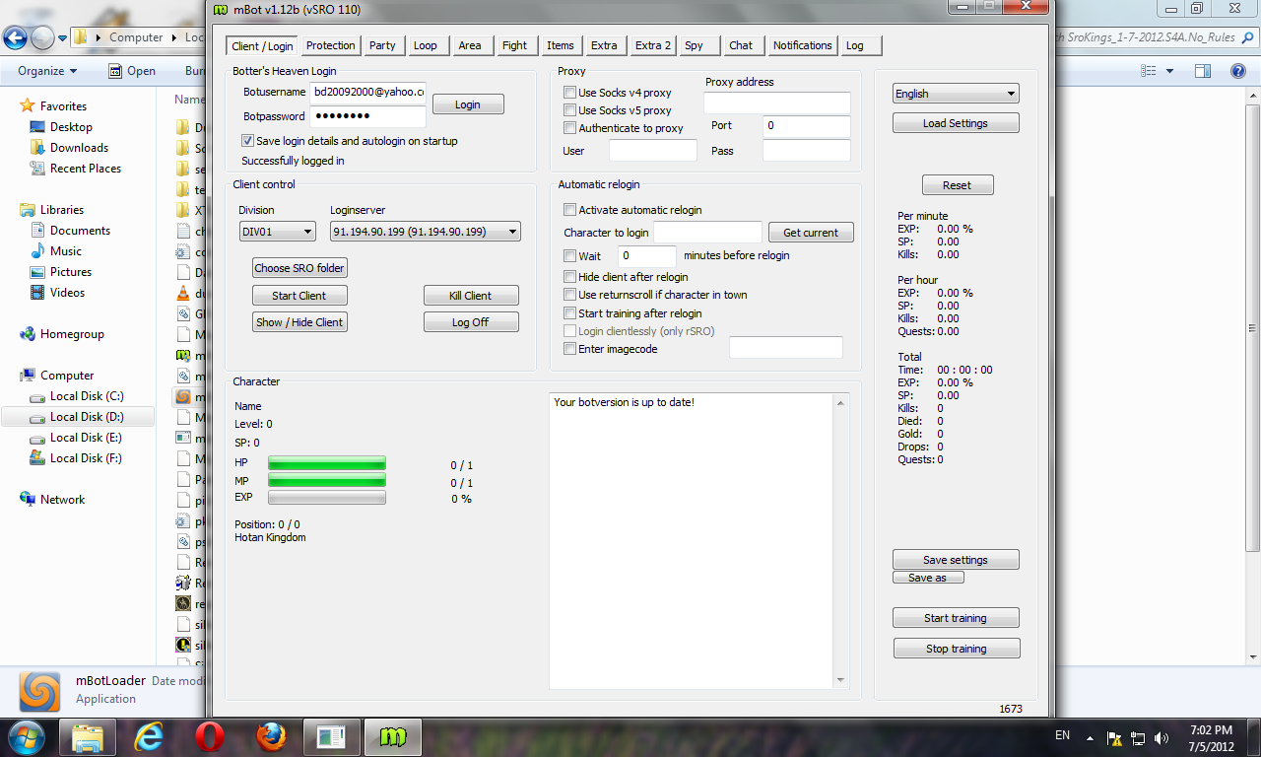Check Hide client after relogin
Image resolution: width=1261 pixels, height=757 pixels.
(x=569, y=277)
